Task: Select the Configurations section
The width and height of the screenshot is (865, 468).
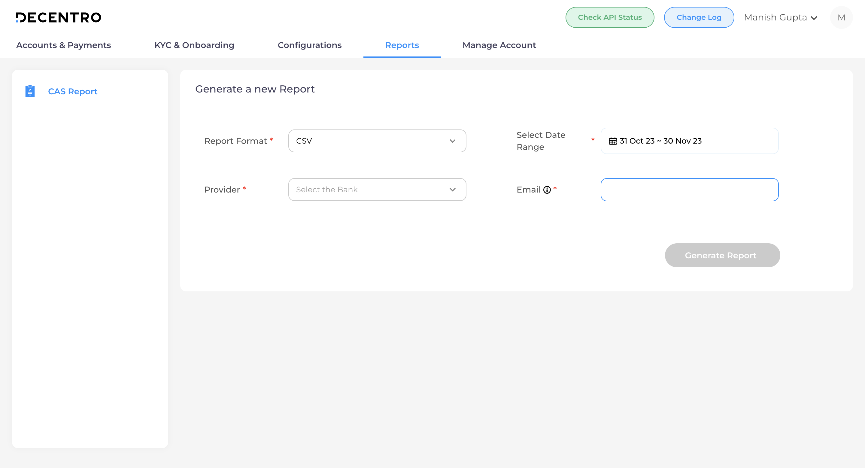Action: click(x=310, y=45)
